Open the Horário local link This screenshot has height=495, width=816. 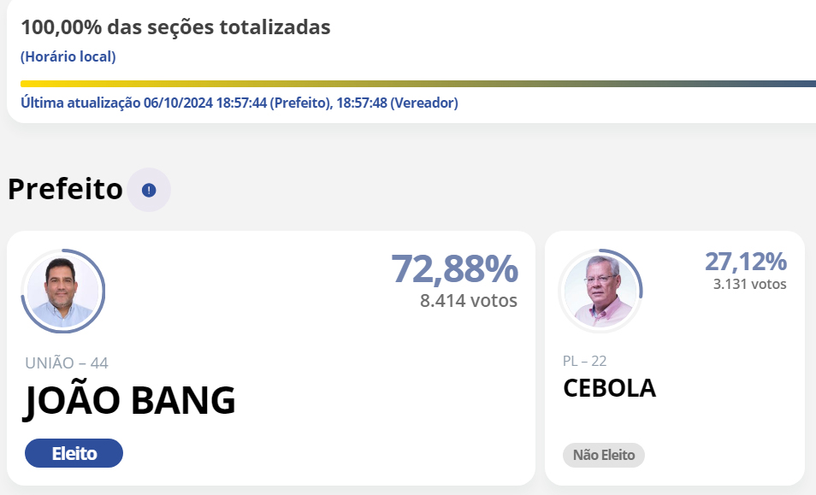point(68,57)
